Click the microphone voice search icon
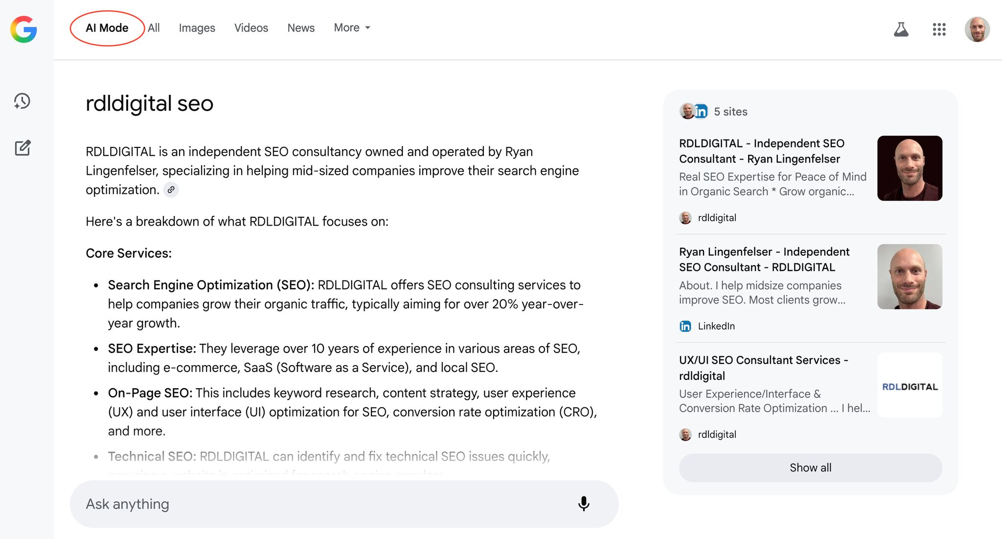The height and width of the screenshot is (539, 1002). [583, 504]
